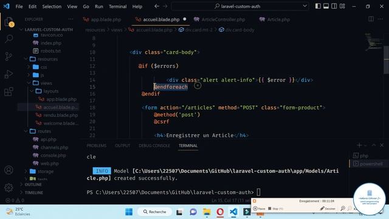Open the File menu
The height and width of the screenshot is (219, 389).
pos(19,7)
